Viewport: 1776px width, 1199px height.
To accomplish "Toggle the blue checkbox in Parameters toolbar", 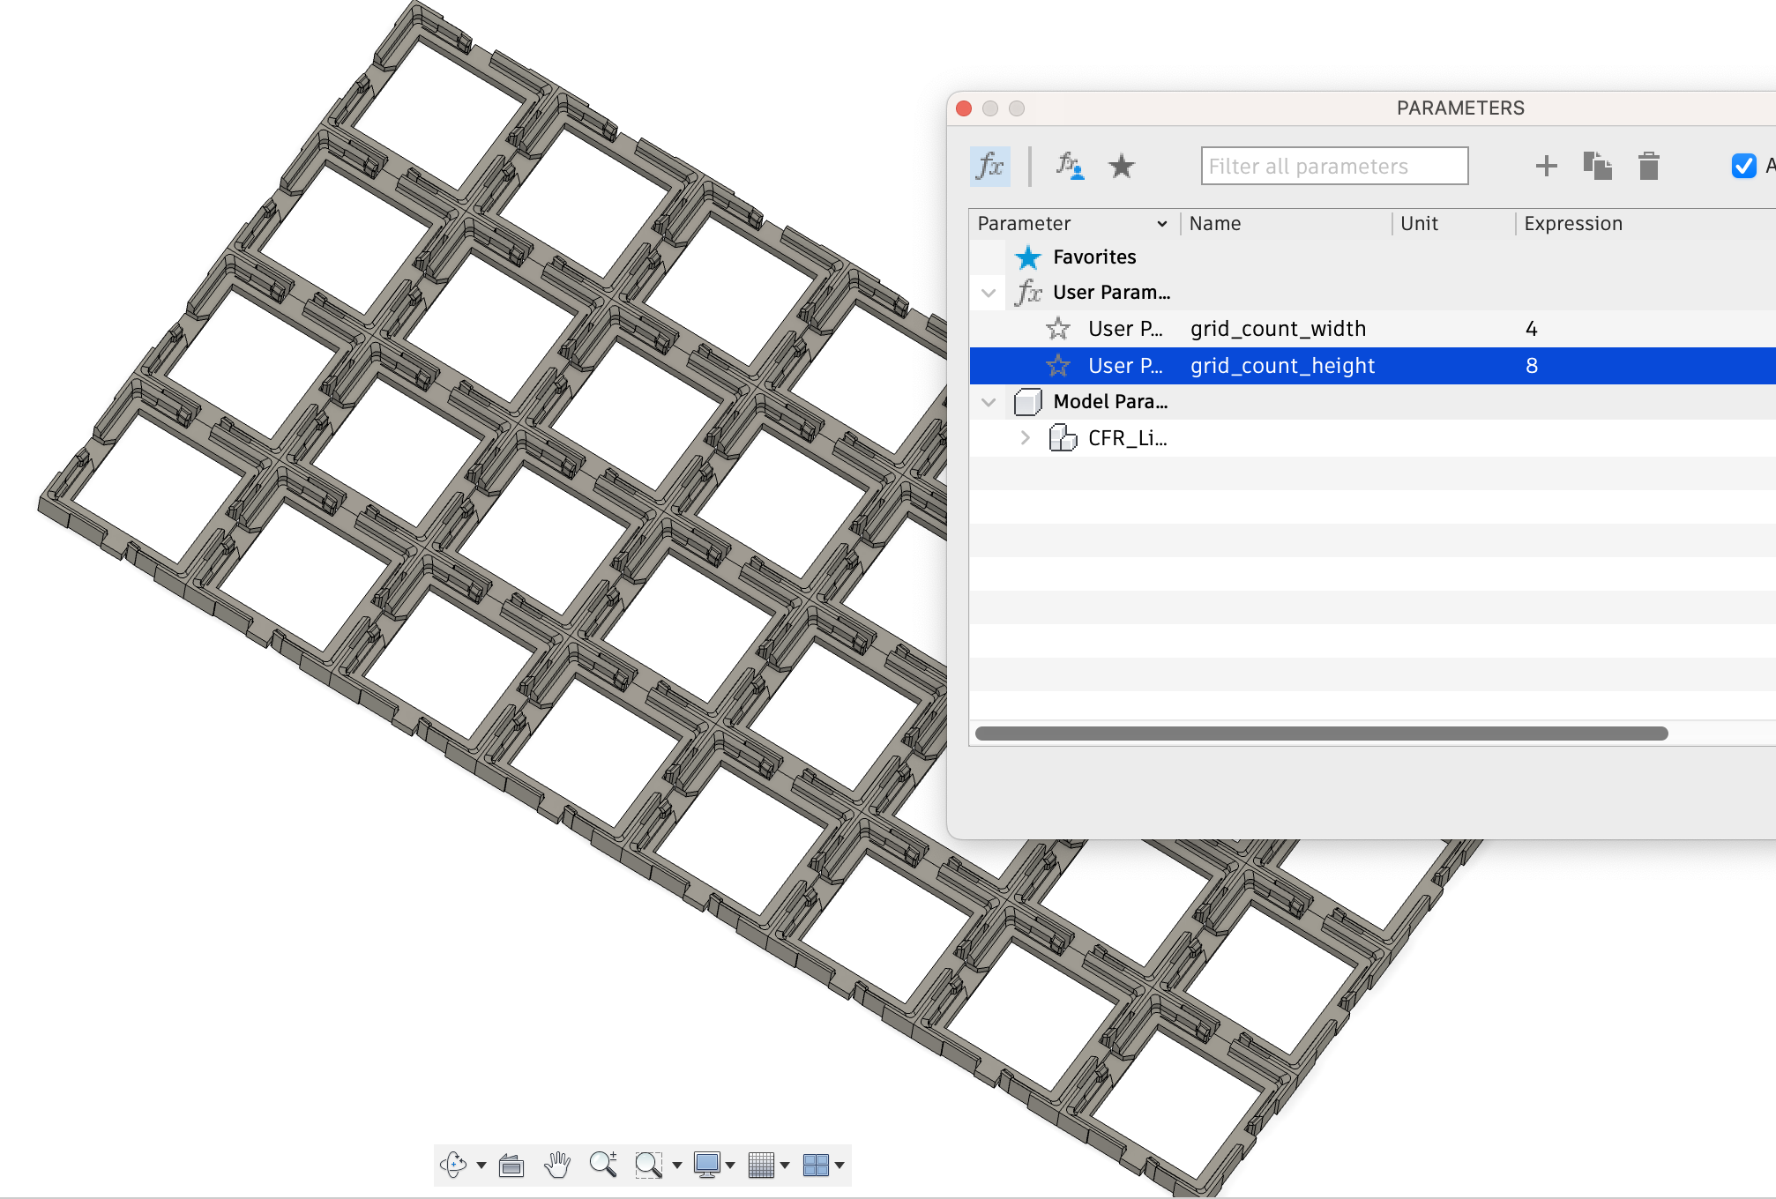I will [x=1743, y=166].
